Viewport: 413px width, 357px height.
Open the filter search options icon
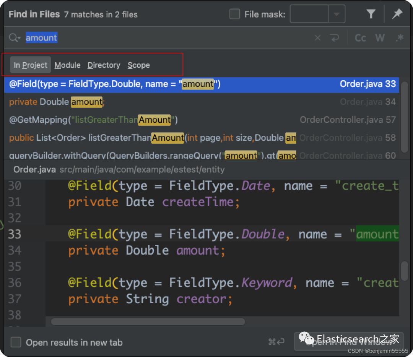(x=371, y=14)
